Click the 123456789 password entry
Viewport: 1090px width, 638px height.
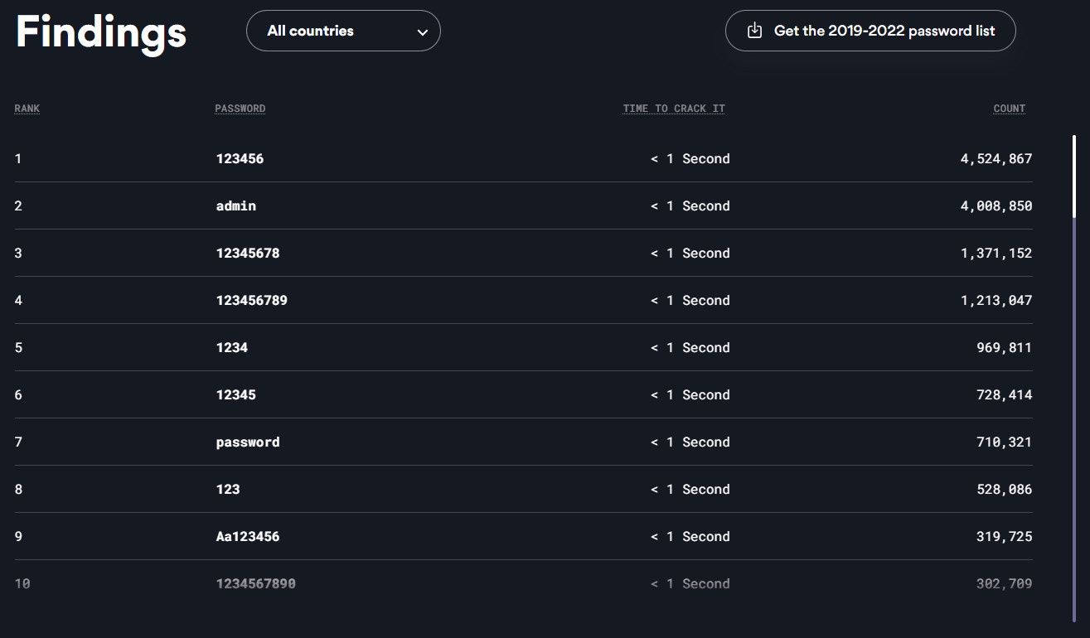point(252,300)
